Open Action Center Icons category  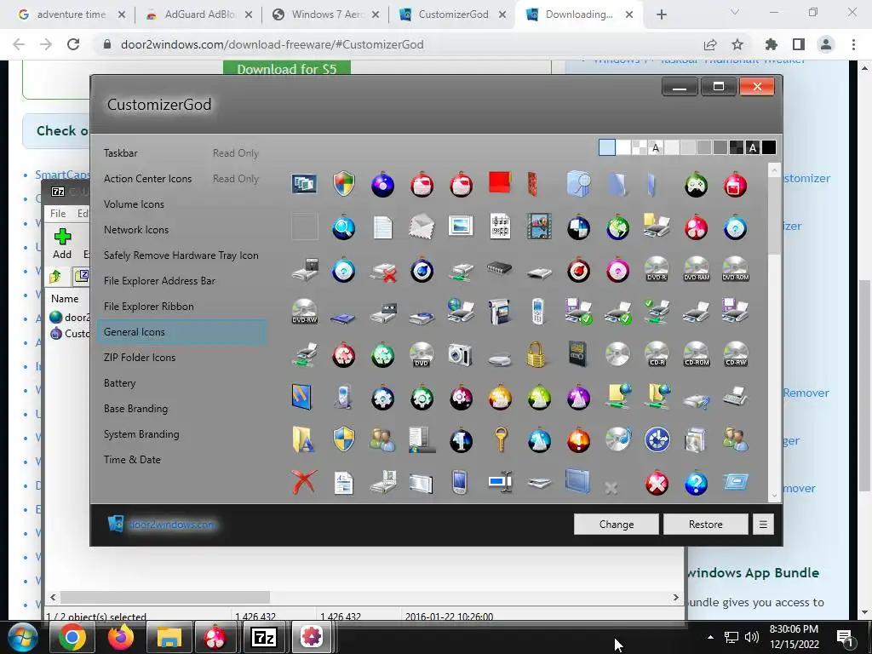click(x=147, y=179)
